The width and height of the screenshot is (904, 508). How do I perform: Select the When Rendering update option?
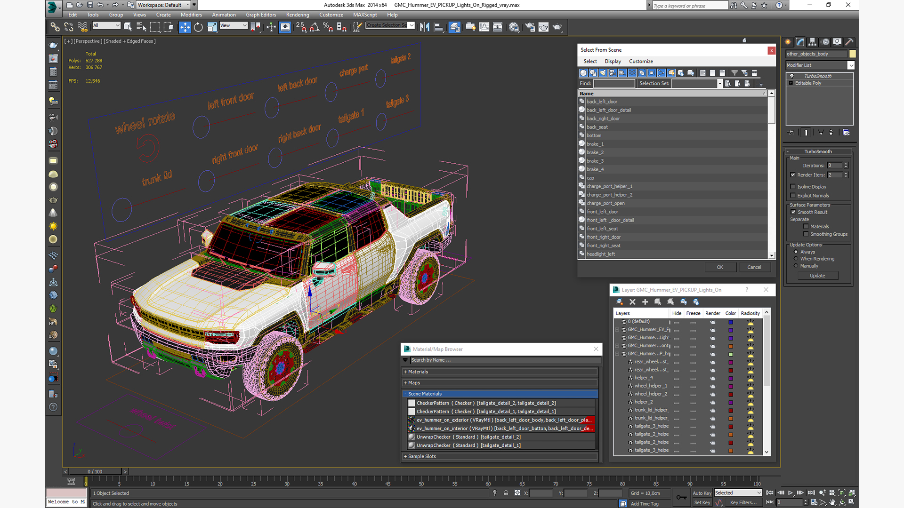coord(796,259)
